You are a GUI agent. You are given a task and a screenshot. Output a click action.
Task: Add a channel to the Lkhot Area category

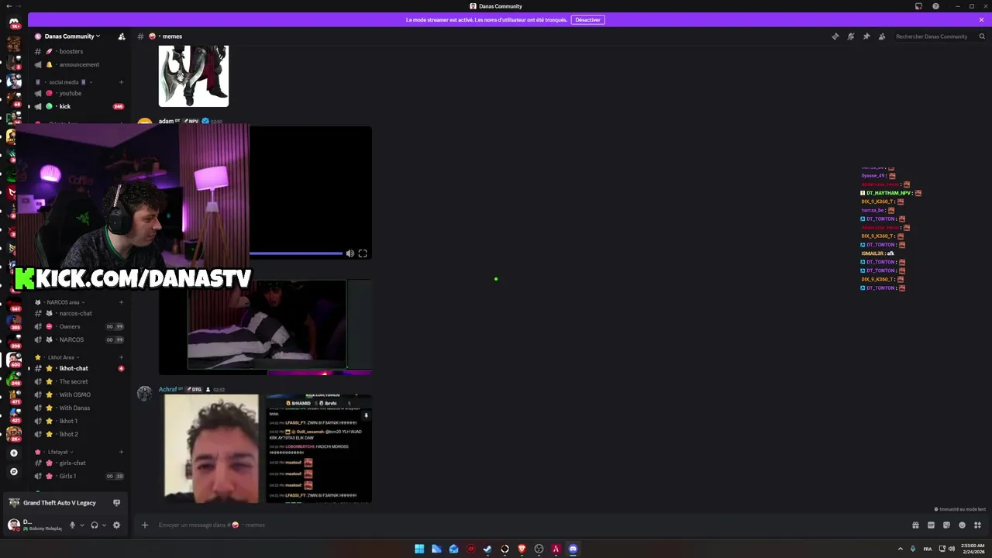pos(121,357)
